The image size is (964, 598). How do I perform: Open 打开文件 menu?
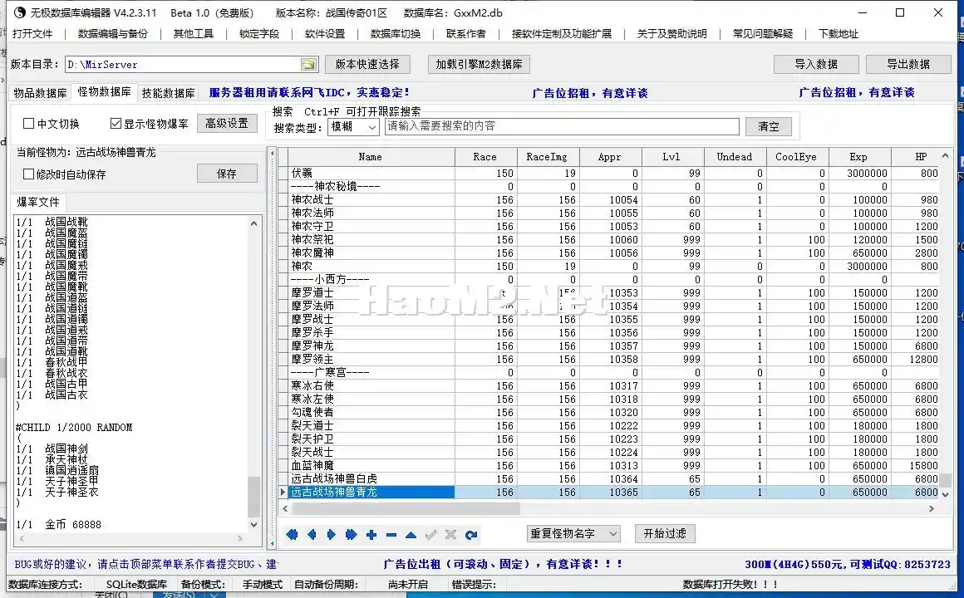[32, 34]
